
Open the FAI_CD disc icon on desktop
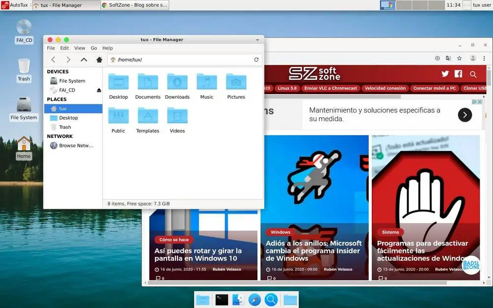(24, 28)
